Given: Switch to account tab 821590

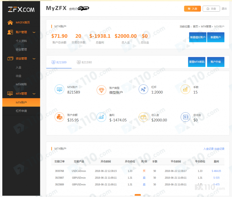Looking at the screenshot, I should (84, 62).
